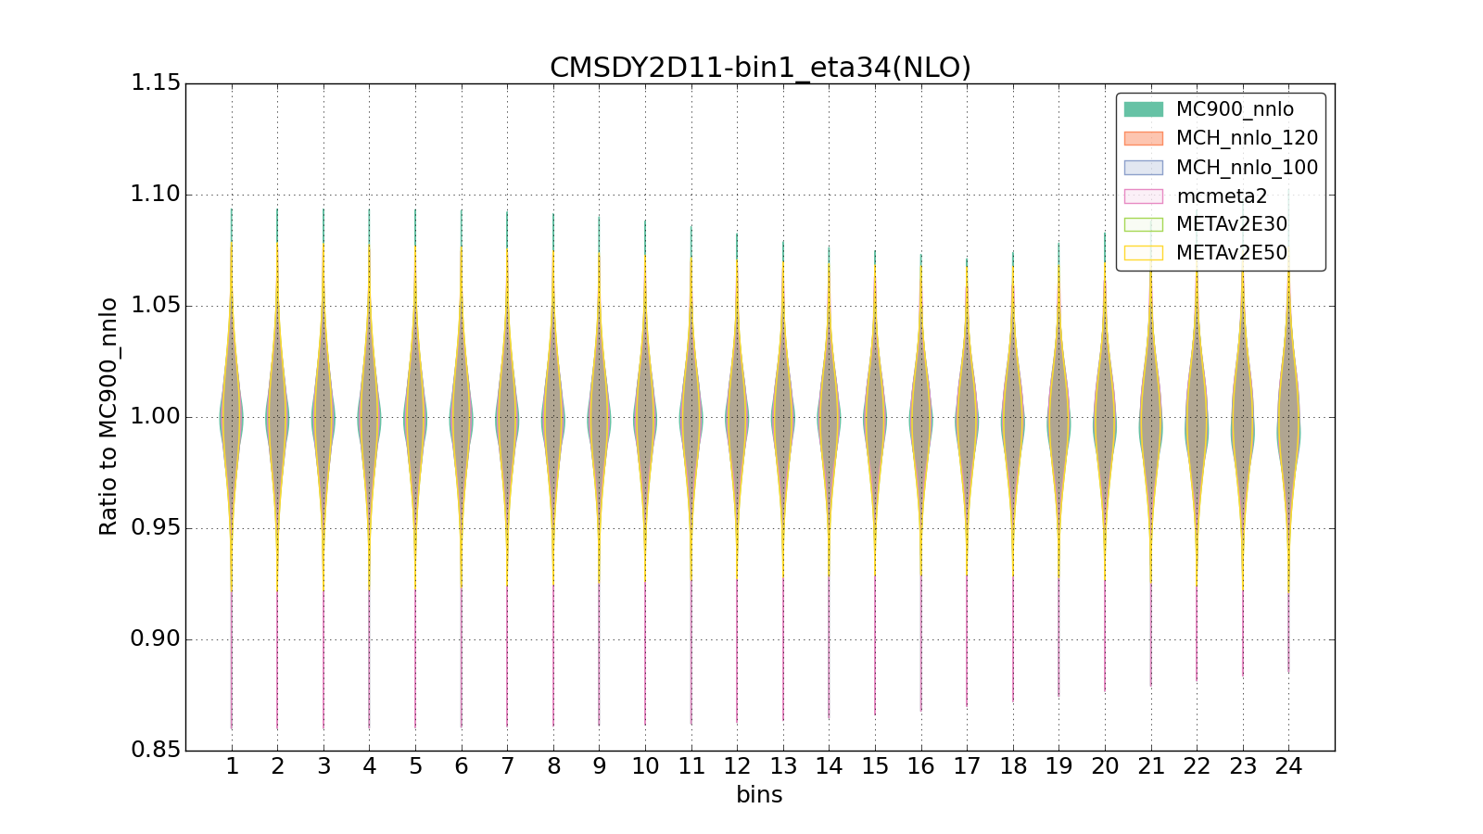Select the mcmeta2 legend label text

click(1221, 196)
